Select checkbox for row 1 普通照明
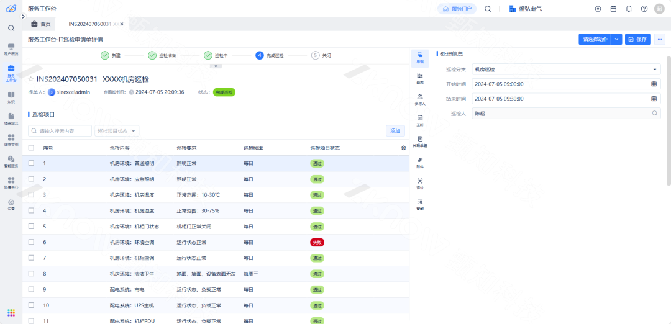 pos(31,164)
